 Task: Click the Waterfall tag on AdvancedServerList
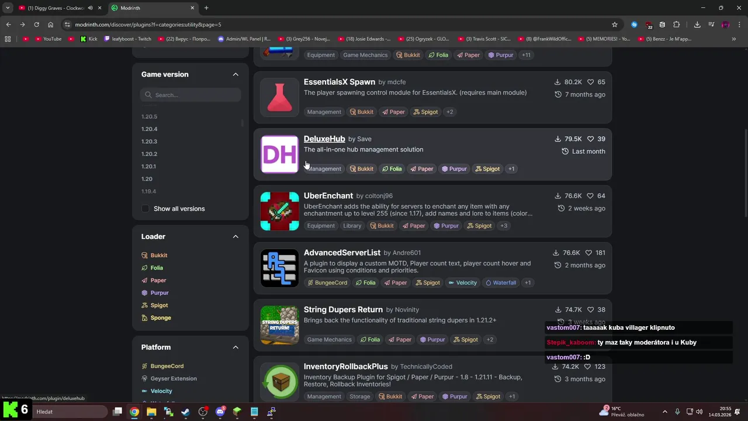point(501,283)
